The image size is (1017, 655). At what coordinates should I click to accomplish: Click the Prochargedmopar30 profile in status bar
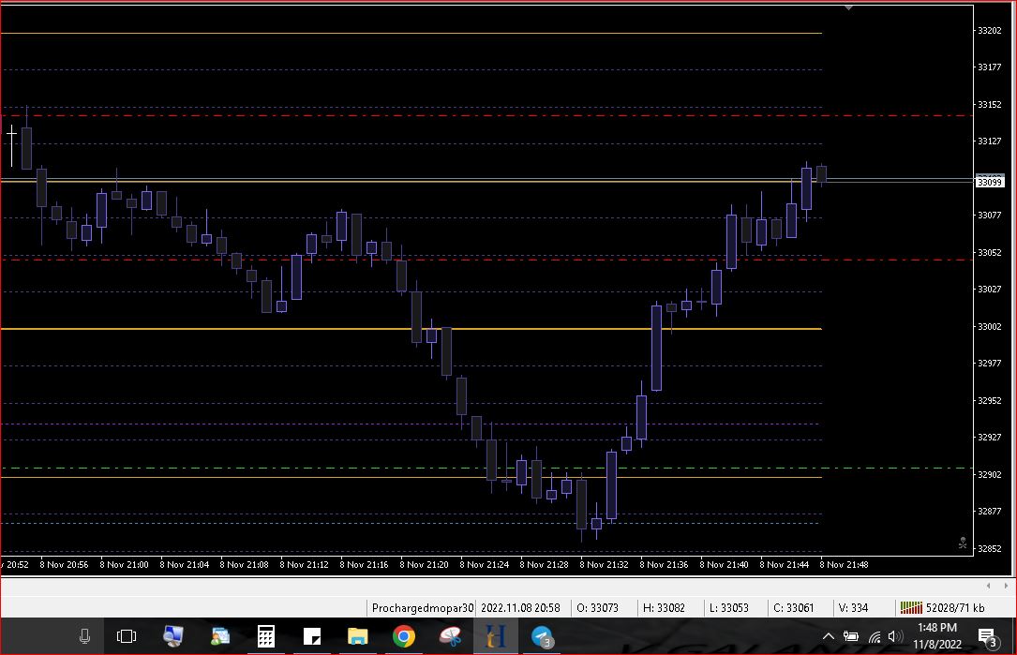(x=423, y=608)
